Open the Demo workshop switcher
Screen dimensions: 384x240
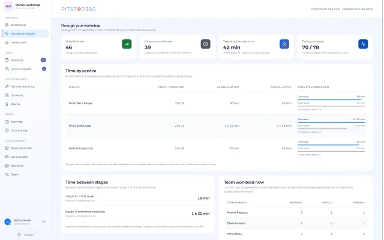click(25, 7)
